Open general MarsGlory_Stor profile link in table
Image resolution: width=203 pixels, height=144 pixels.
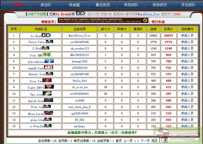coord(79,36)
